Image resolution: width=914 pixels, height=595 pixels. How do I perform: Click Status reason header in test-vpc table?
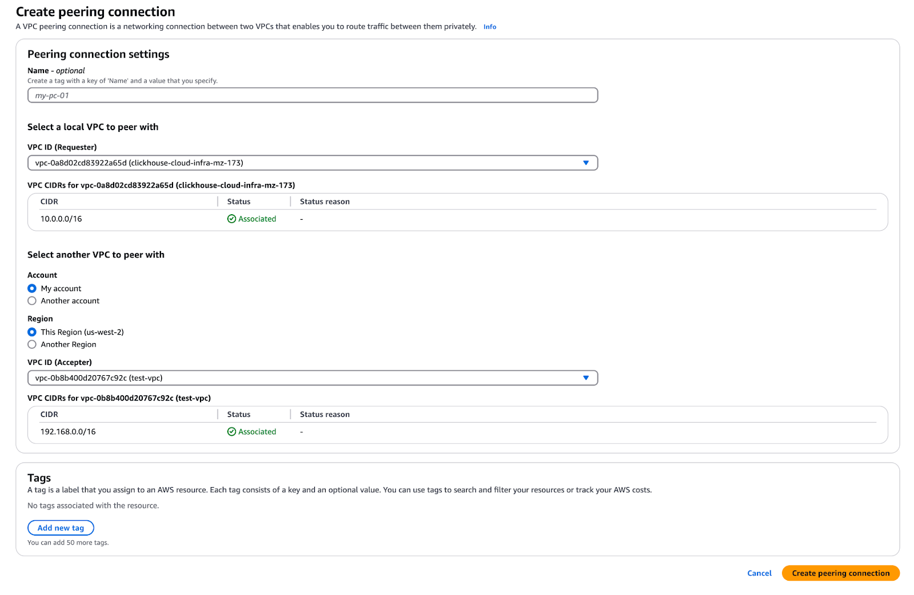coord(324,415)
